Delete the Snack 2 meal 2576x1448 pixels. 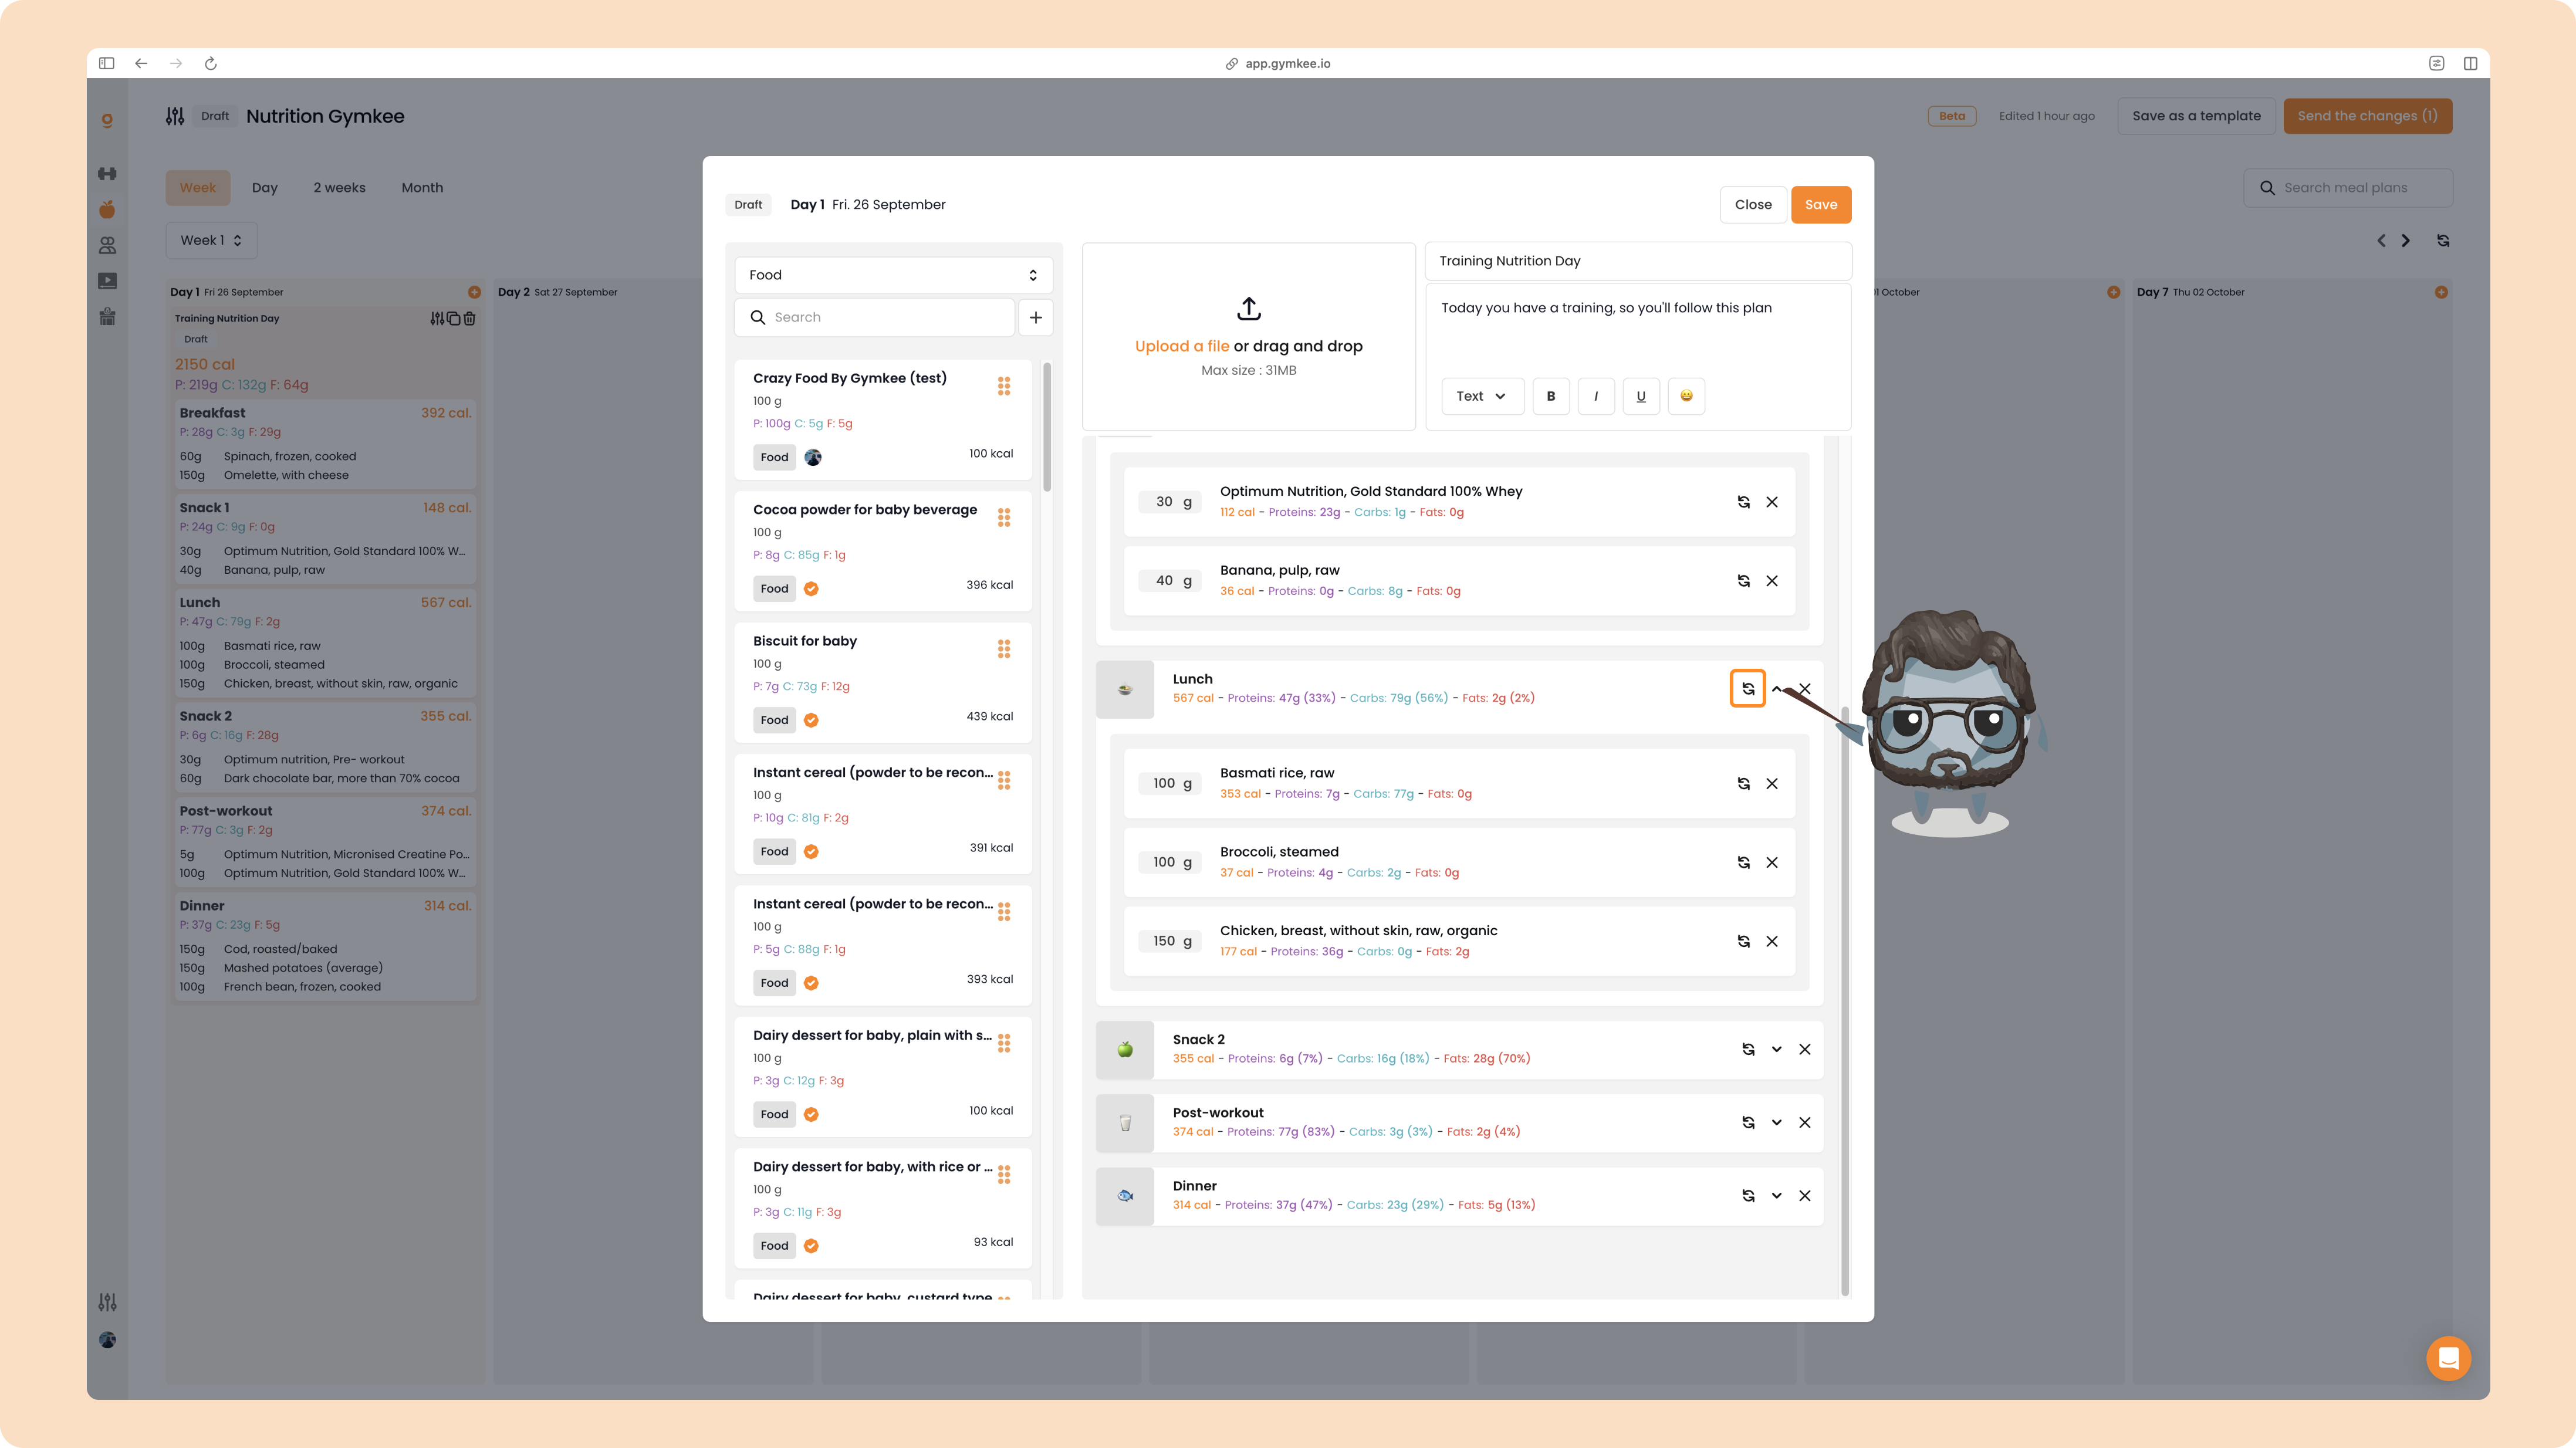(x=1805, y=1050)
